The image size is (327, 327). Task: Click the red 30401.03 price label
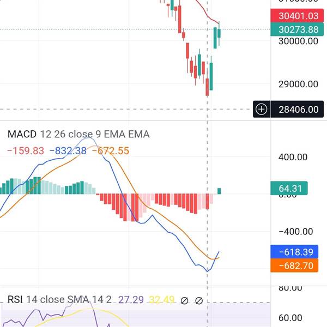[297, 16]
